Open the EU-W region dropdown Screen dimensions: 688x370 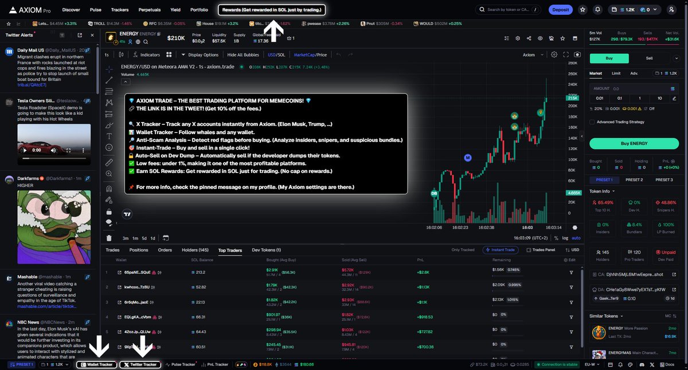point(593,364)
